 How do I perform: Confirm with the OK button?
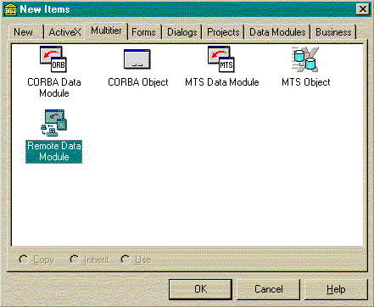coord(200,289)
